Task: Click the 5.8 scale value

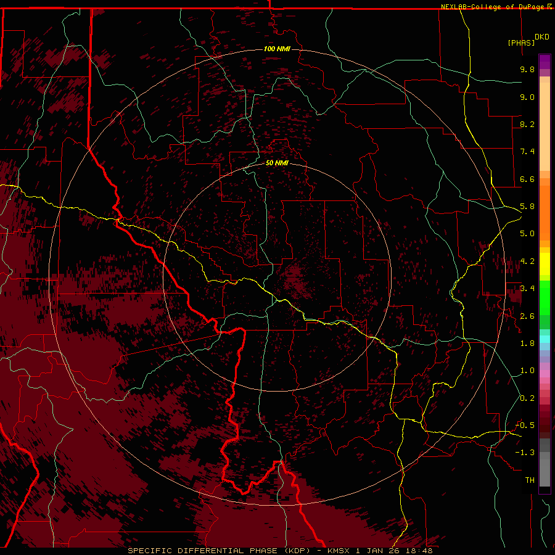Action: (x=527, y=207)
